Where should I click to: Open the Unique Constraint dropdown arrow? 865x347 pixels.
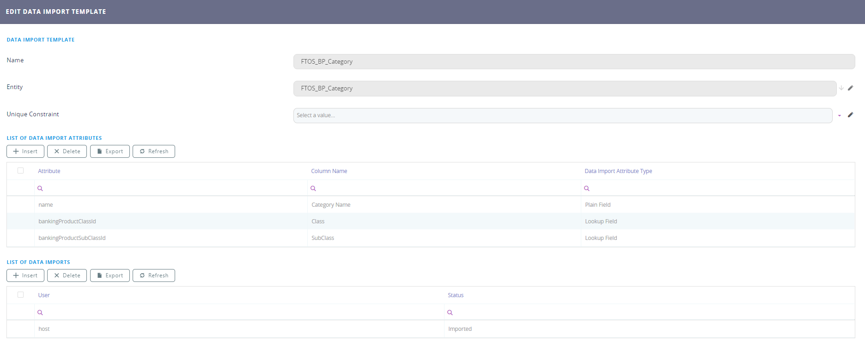click(840, 115)
